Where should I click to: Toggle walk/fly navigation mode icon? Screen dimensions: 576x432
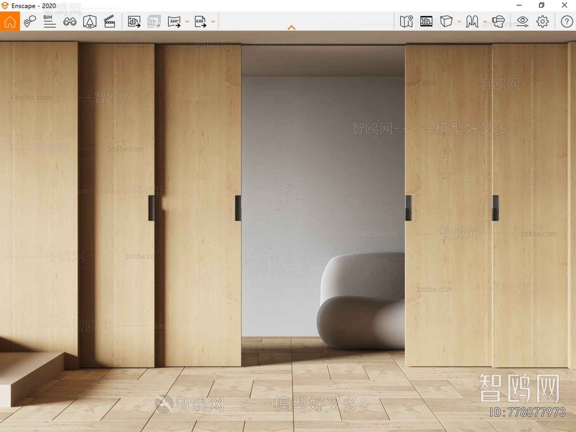click(472, 22)
